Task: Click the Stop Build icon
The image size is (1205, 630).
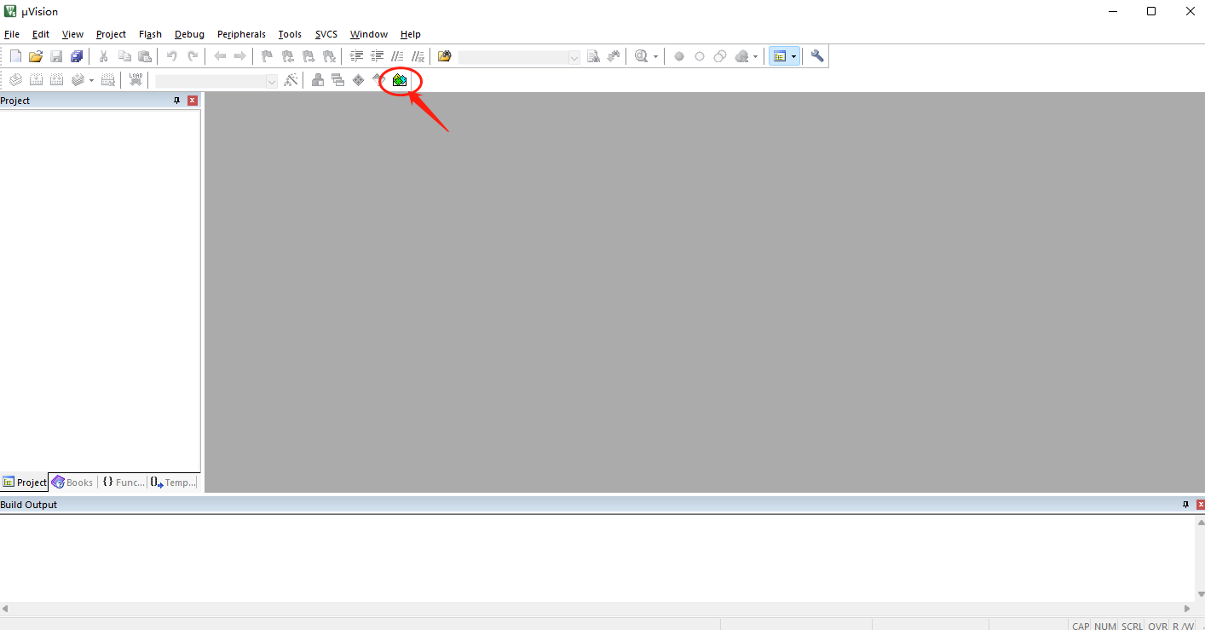Action: pyautogui.click(x=108, y=80)
